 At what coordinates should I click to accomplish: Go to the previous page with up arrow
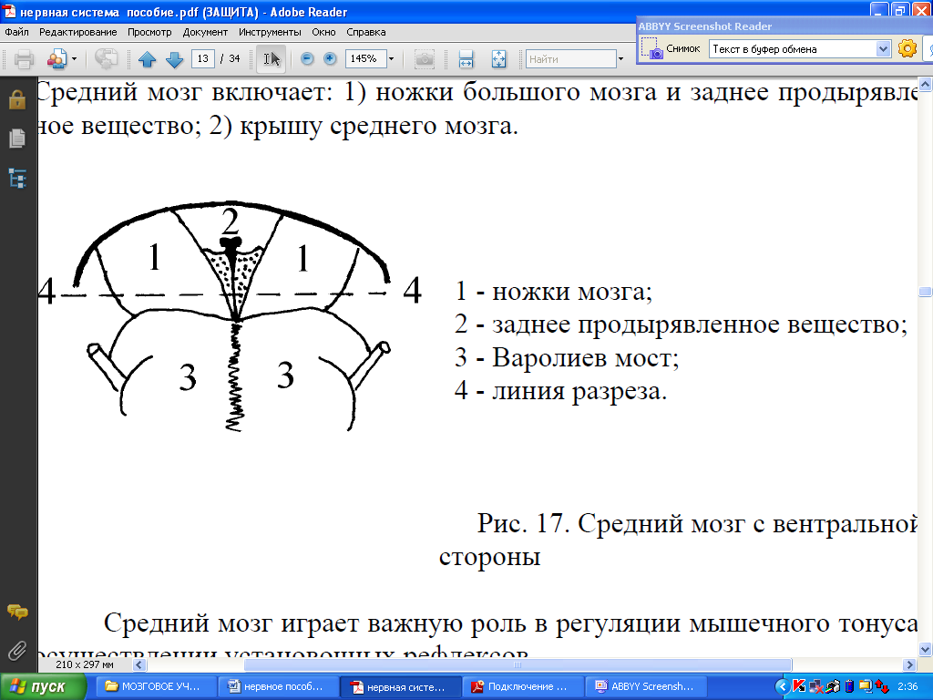pos(147,59)
